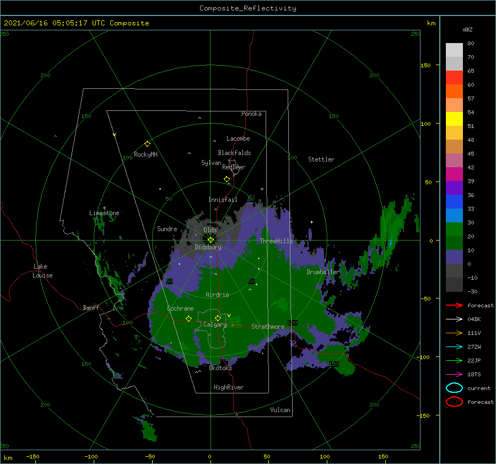Click the white plus marker east of ThreeHills
This screenshot has height=464, width=496.
point(311,222)
